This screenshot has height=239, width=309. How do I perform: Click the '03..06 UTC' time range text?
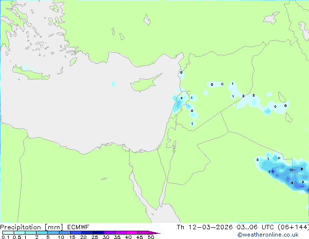click(x=255, y=227)
